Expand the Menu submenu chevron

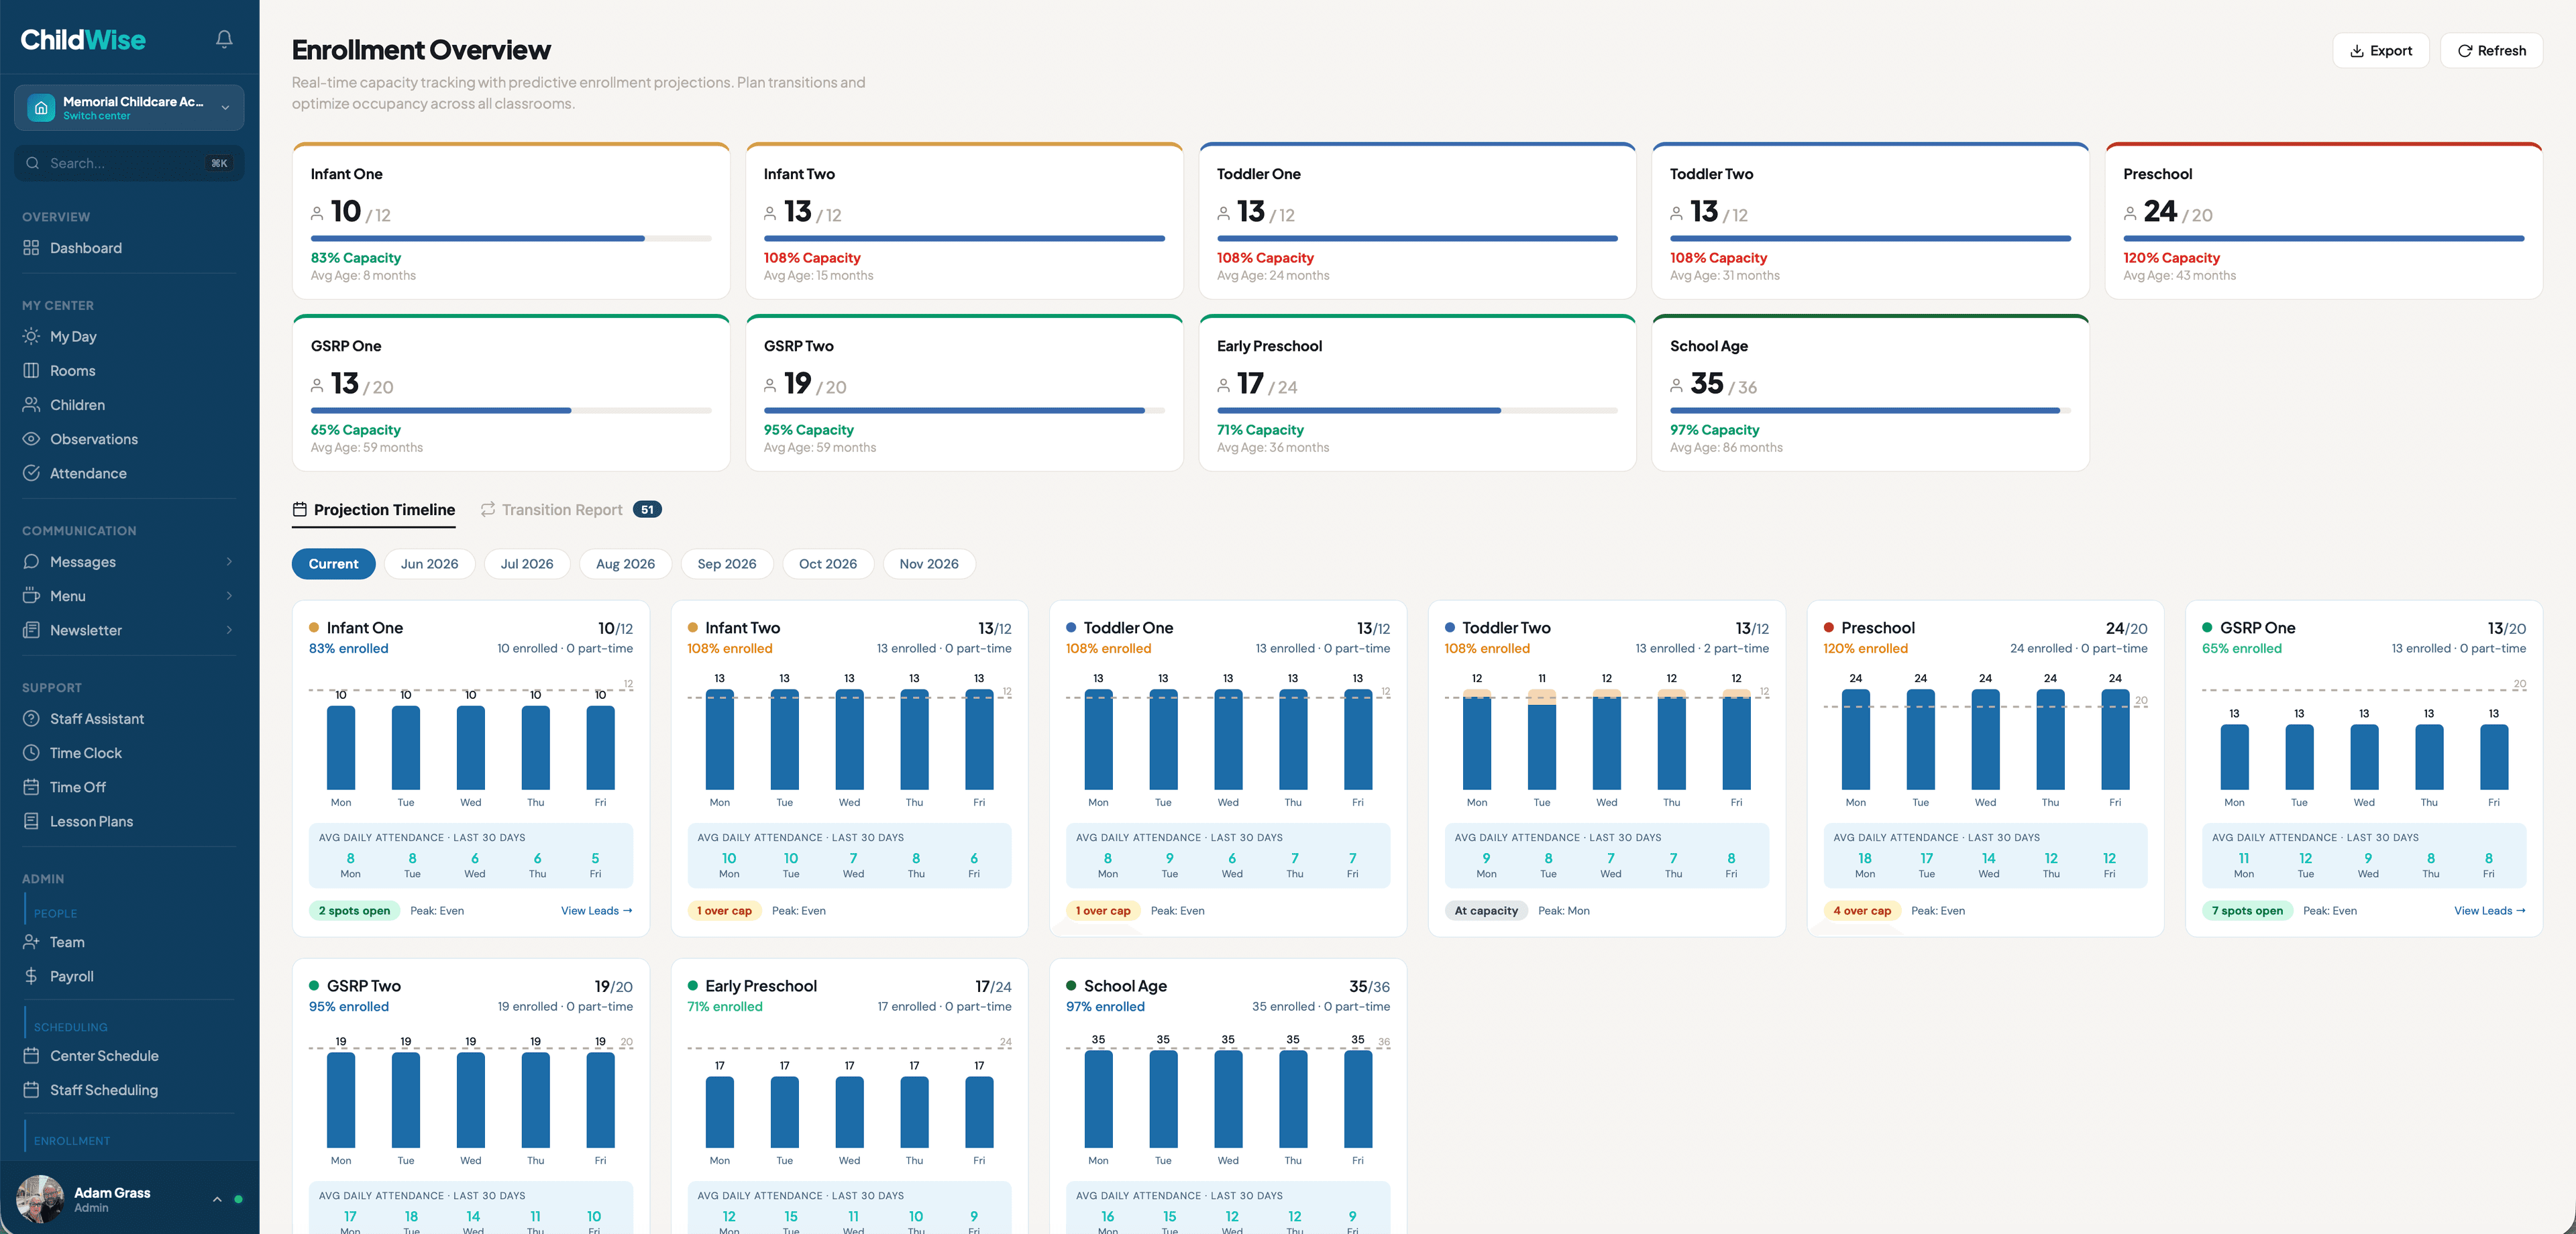pyautogui.click(x=229, y=596)
